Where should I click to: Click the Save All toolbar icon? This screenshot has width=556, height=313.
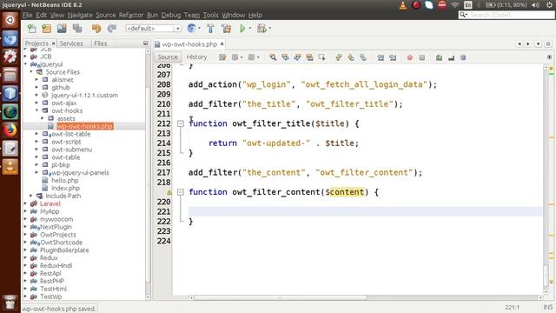(77, 29)
